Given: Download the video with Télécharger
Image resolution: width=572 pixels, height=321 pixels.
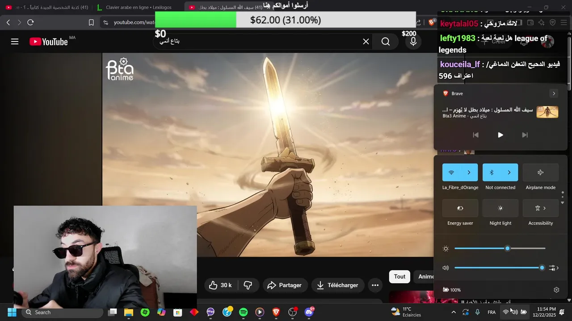Looking at the screenshot, I should (337, 285).
